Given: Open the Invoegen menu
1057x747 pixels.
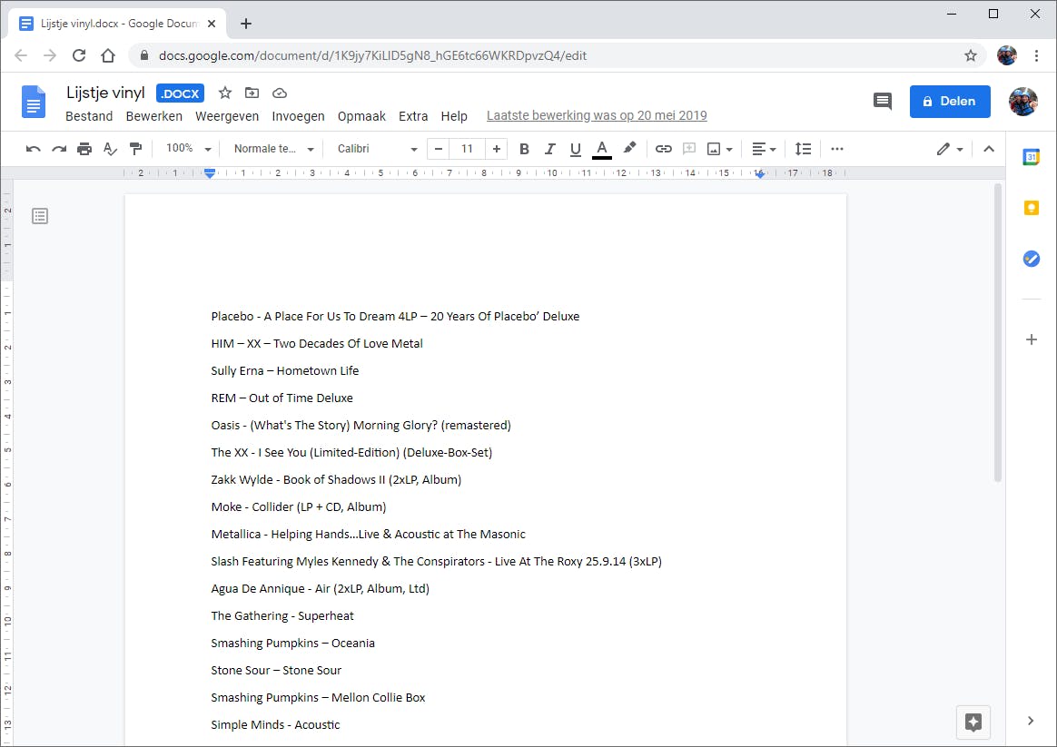Looking at the screenshot, I should pos(298,116).
